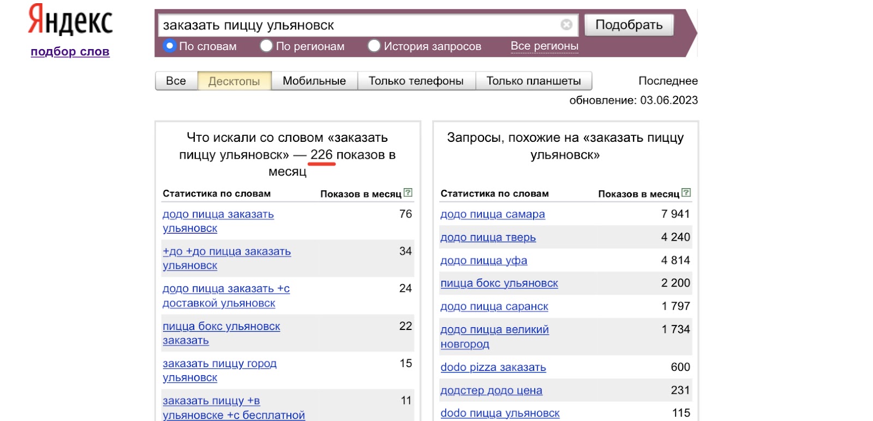Click the 1 797 impressions value
This screenshot has height=421, width=873.
(x=676, y=306)
